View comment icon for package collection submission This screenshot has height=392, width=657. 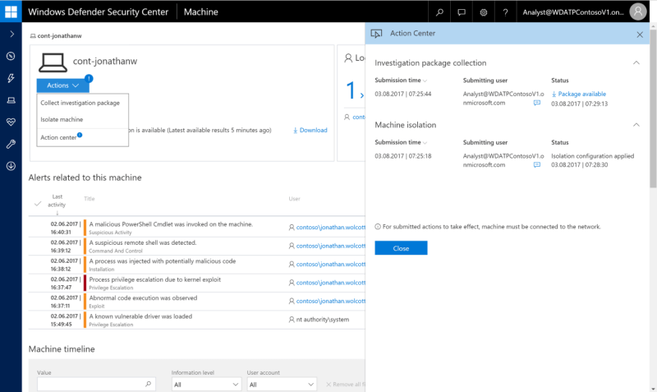pyautogui.click(x=537, y=103)
